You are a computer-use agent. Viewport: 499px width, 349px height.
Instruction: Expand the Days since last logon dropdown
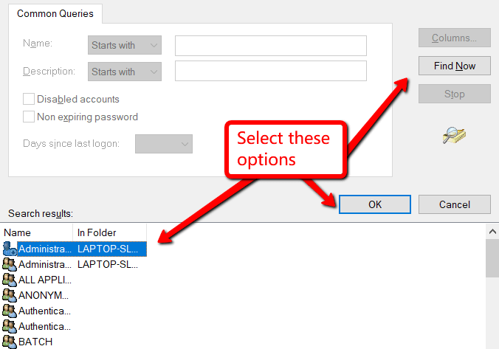[x=163, y=144]
